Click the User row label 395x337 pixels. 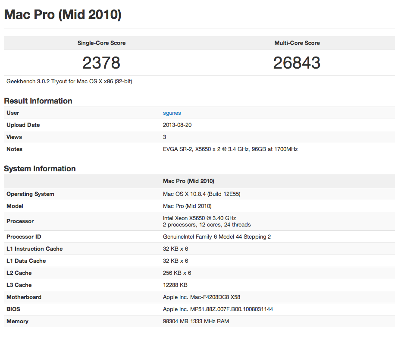[13, 113]
